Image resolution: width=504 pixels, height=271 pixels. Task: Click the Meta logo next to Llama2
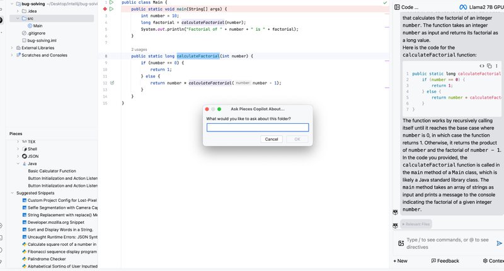(x=463, y=7)
